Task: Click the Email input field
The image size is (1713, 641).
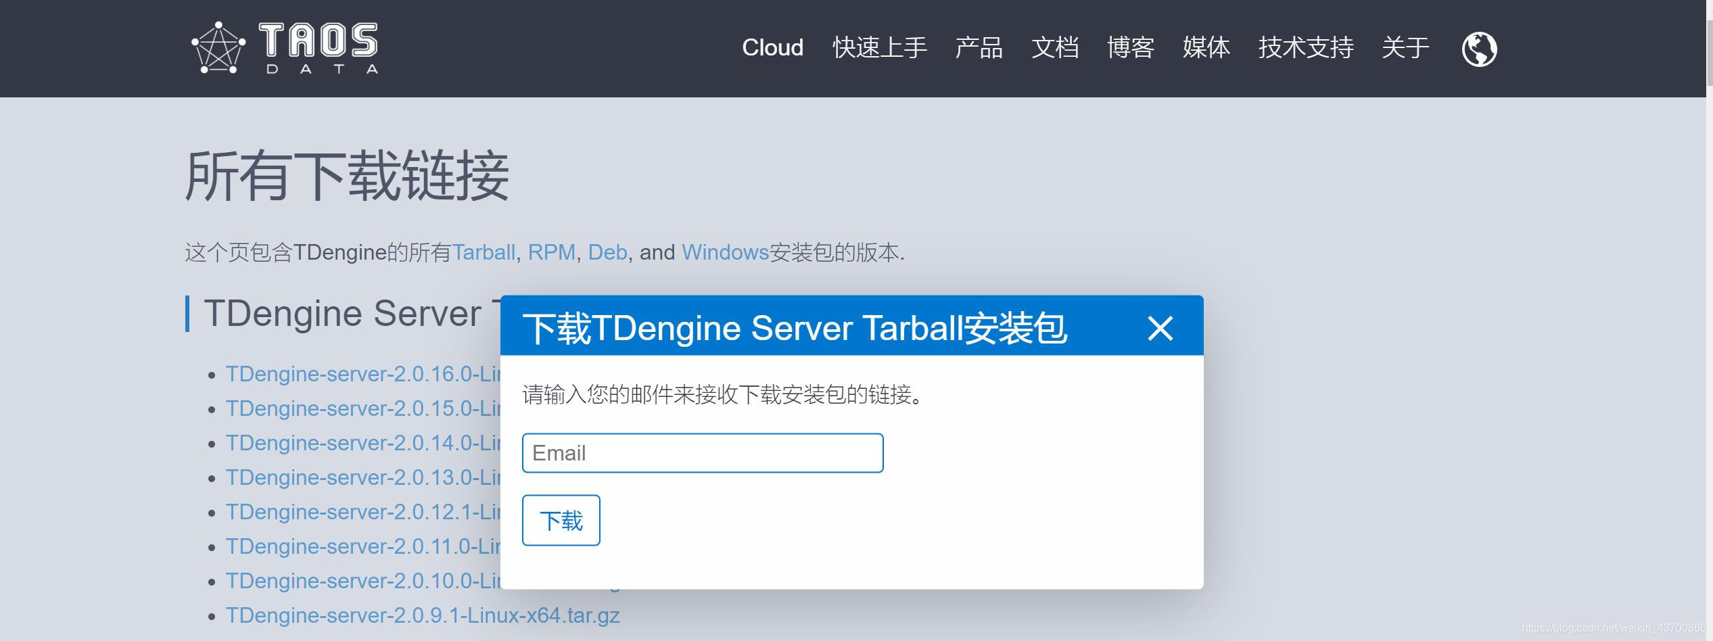Action: [x=703, y=453]
